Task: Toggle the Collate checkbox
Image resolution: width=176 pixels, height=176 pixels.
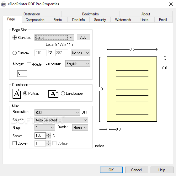Action: [55, 143]
